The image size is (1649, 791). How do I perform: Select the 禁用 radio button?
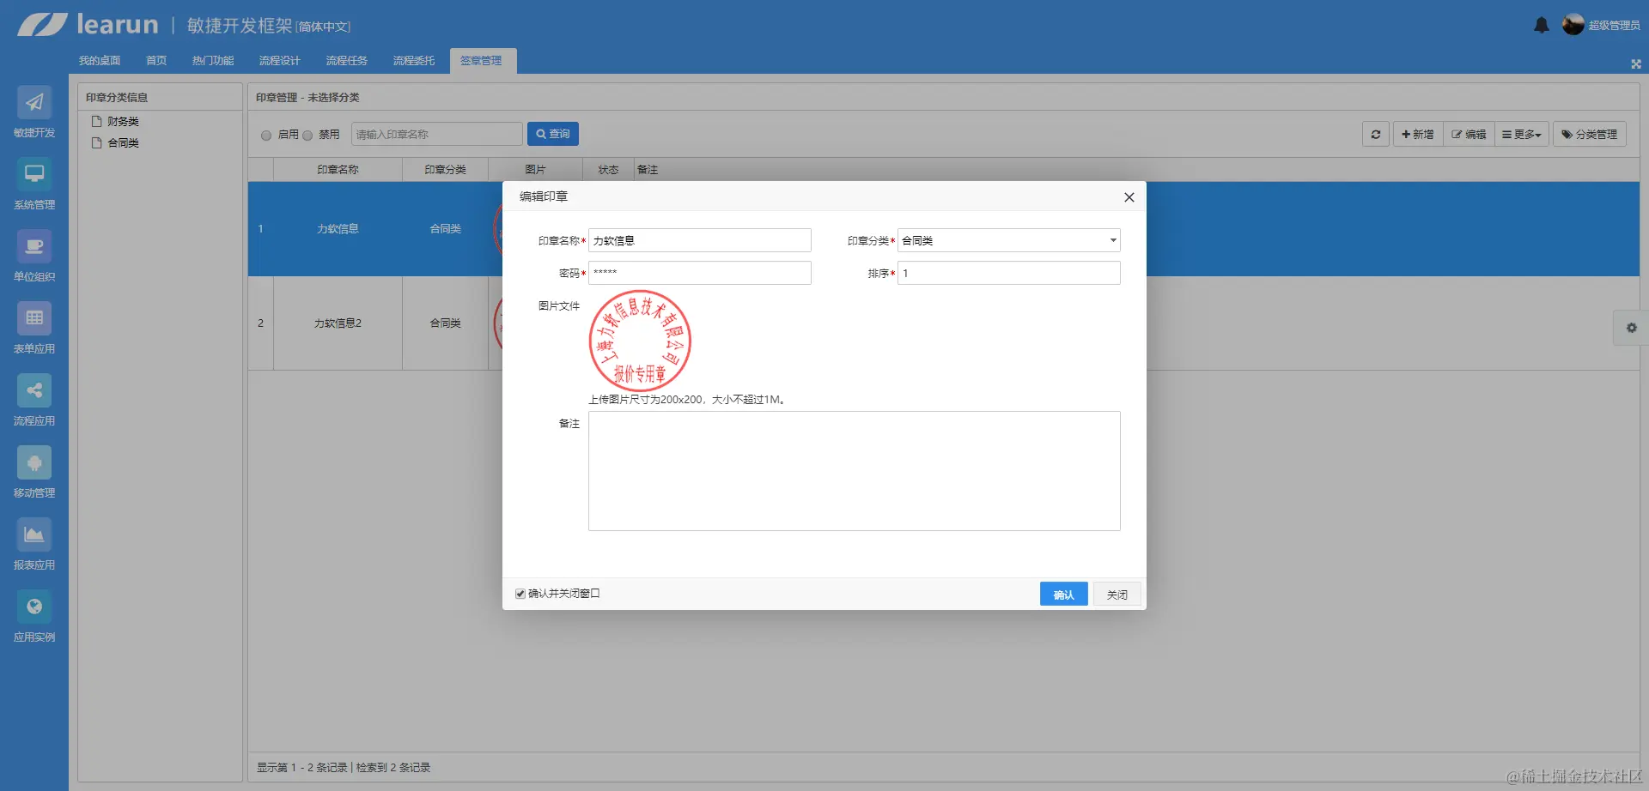(307, 135)
